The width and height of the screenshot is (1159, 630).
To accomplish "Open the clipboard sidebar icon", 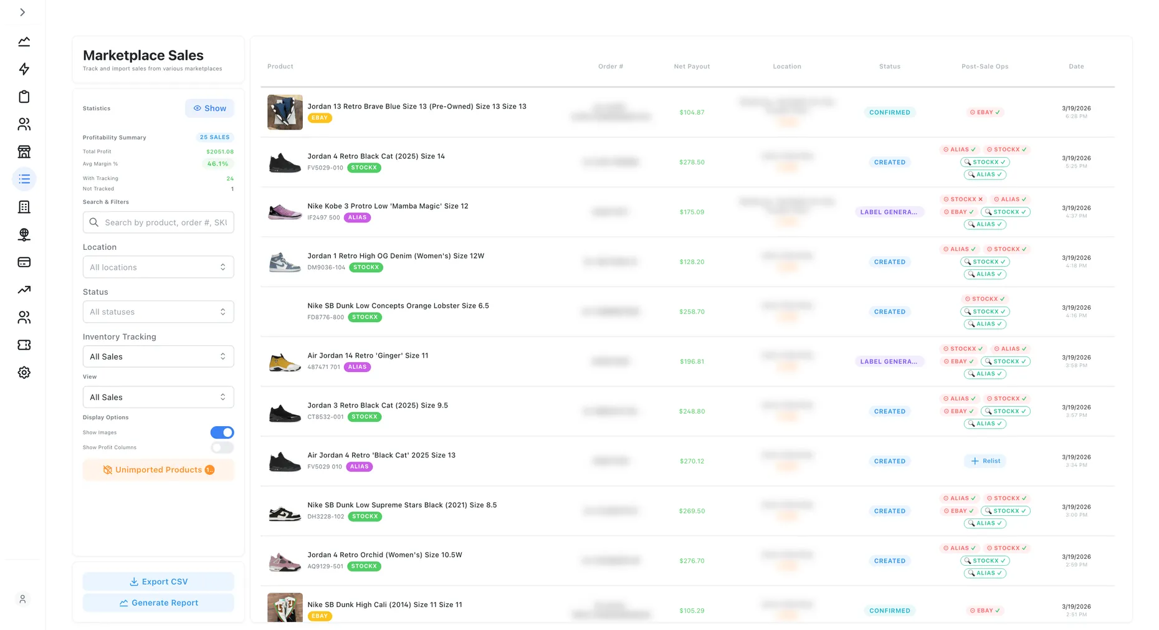I will click(24, 97).
